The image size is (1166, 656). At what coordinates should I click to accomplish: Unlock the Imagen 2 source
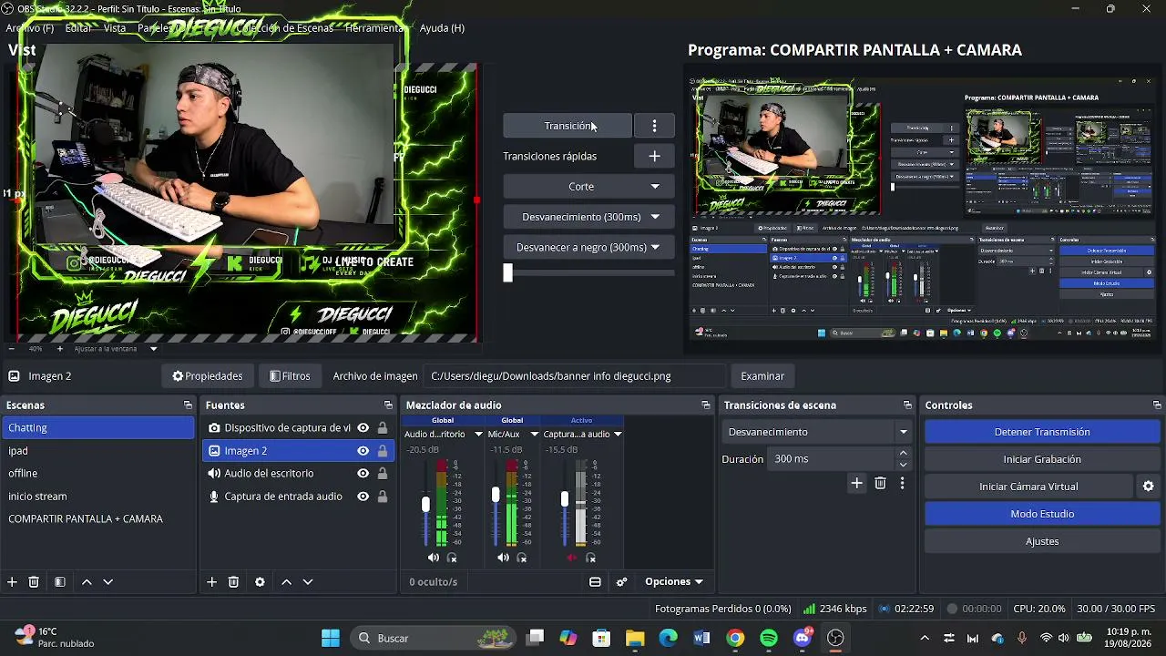click(x=383, y=451)
